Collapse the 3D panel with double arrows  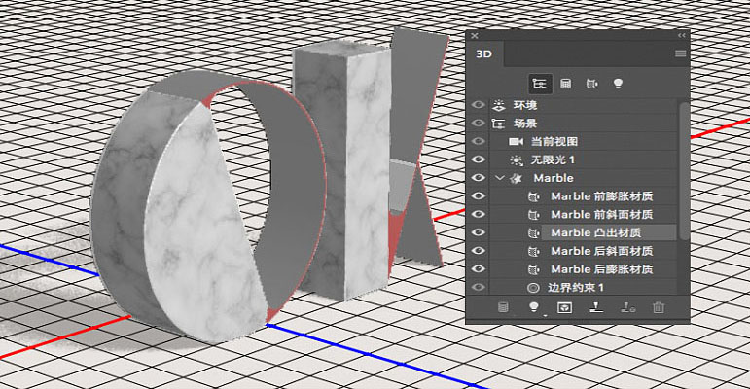pyautogui.click(x=682, y=35)
